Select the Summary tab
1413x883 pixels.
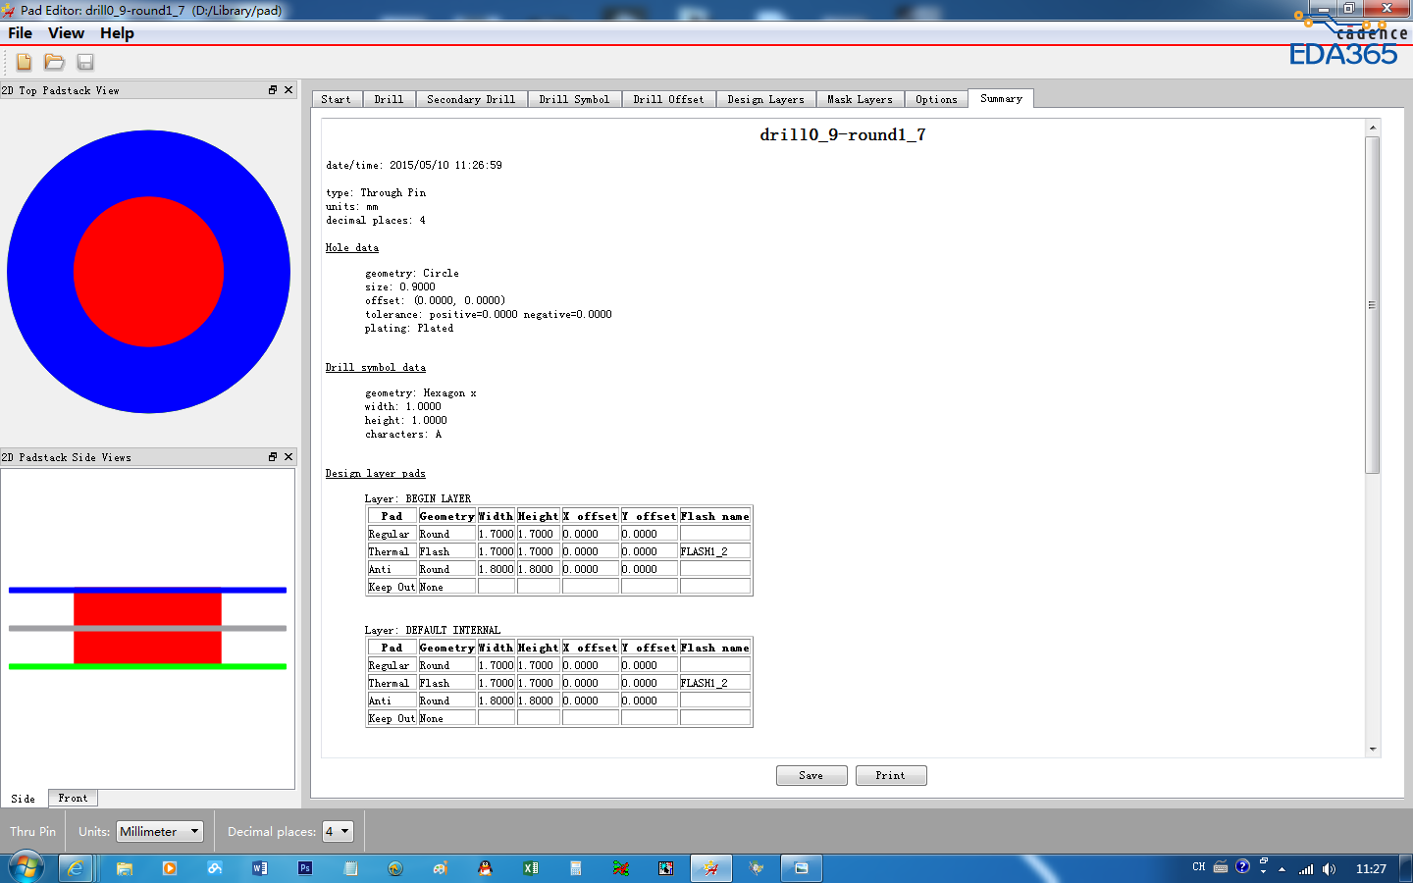click(x=1001, y=98)
